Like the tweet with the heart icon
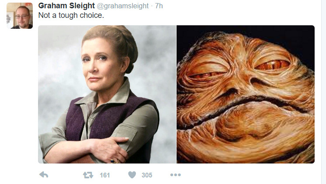Viewport: 326px width, 184px height. point(132,175)
